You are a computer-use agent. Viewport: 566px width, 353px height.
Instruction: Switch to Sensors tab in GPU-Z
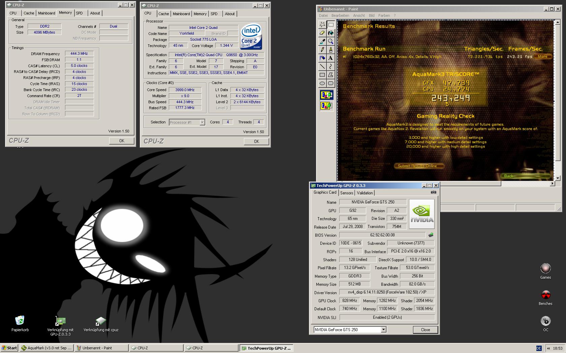(347, 193)
